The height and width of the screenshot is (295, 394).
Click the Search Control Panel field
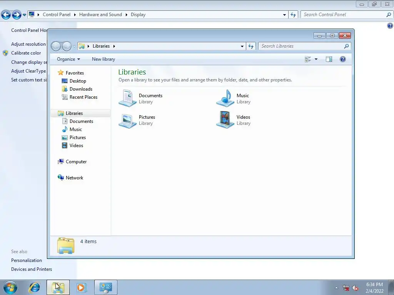347,15
